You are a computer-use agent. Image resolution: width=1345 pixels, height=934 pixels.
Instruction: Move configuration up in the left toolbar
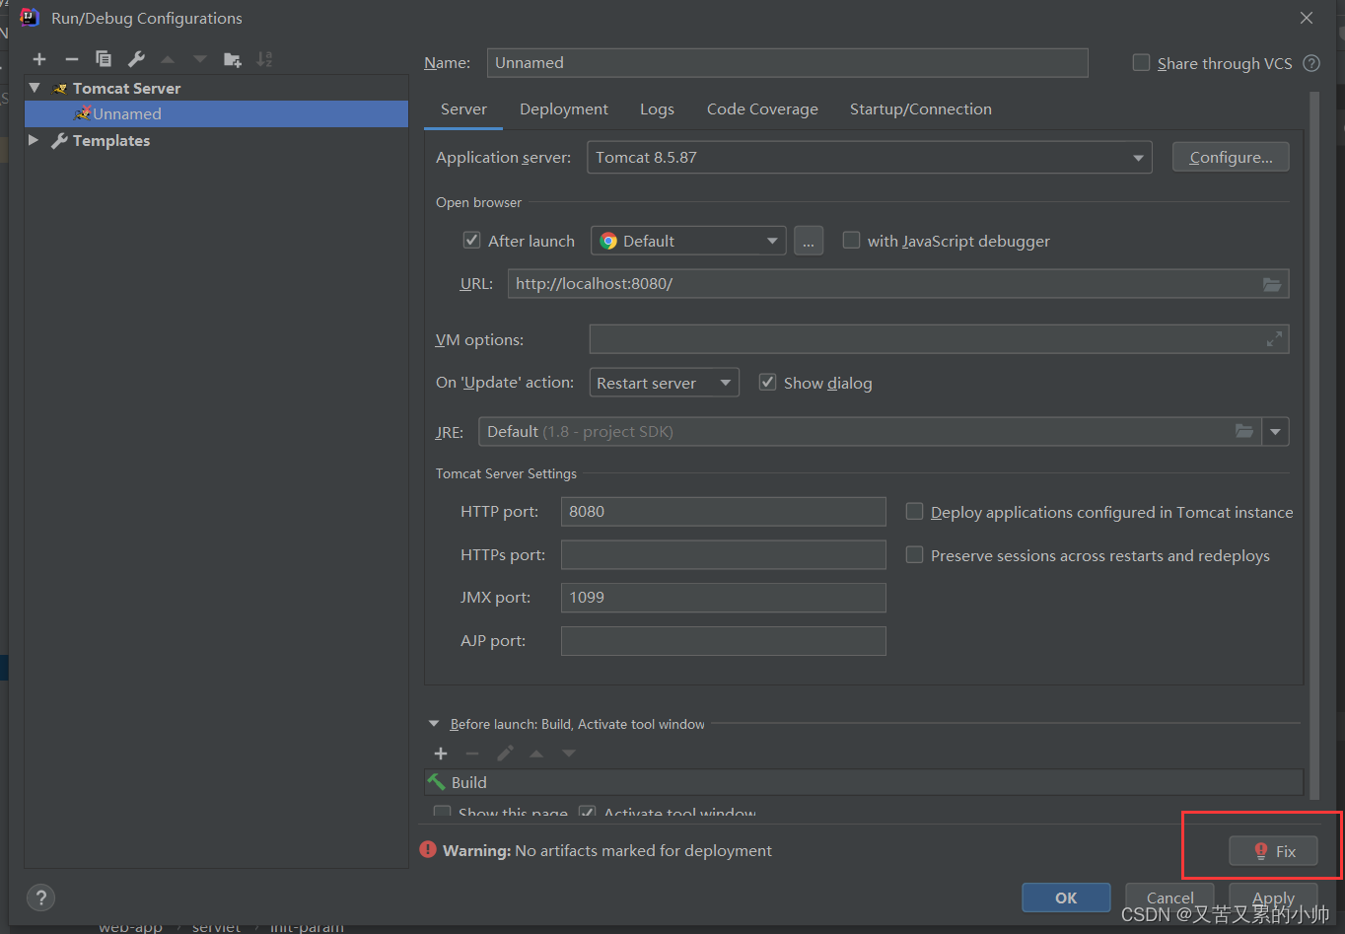(x=168, y=59)
